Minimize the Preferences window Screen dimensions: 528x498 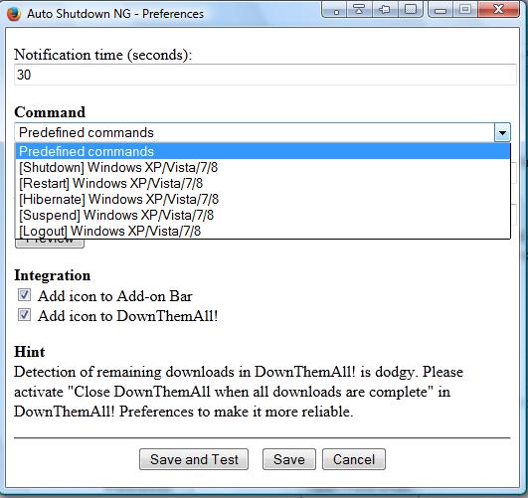pyautogui.click(x=440, y=9)
